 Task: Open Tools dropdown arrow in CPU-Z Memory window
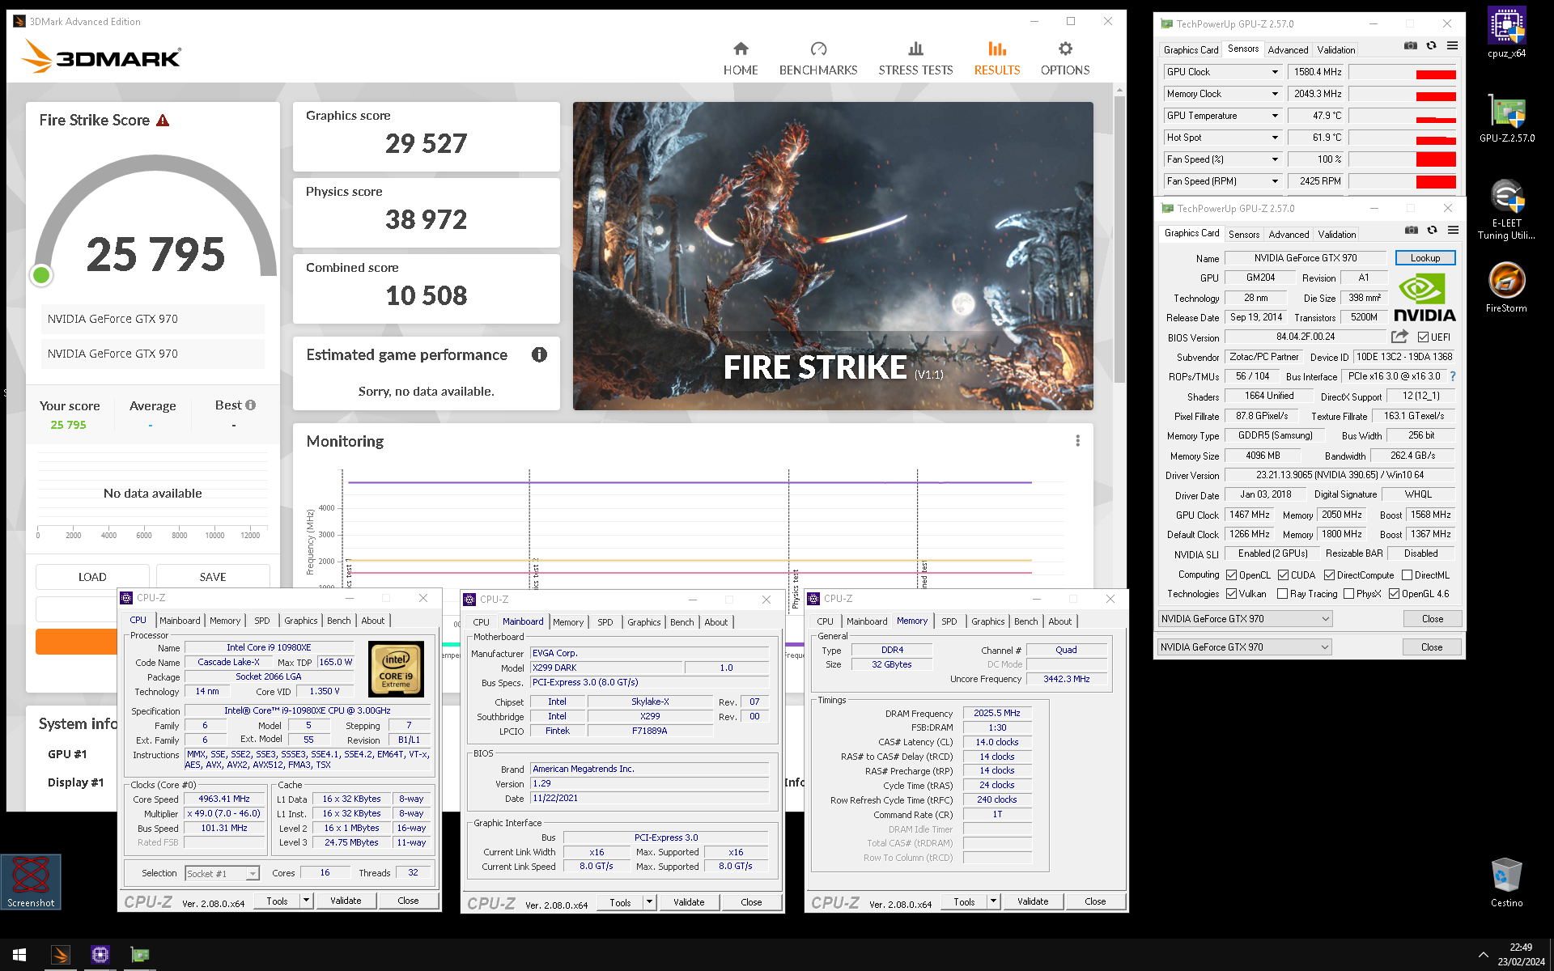click(x=993, y=901)
